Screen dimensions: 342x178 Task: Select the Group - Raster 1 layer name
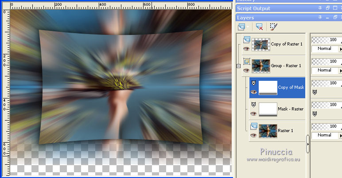click(286, 66)
